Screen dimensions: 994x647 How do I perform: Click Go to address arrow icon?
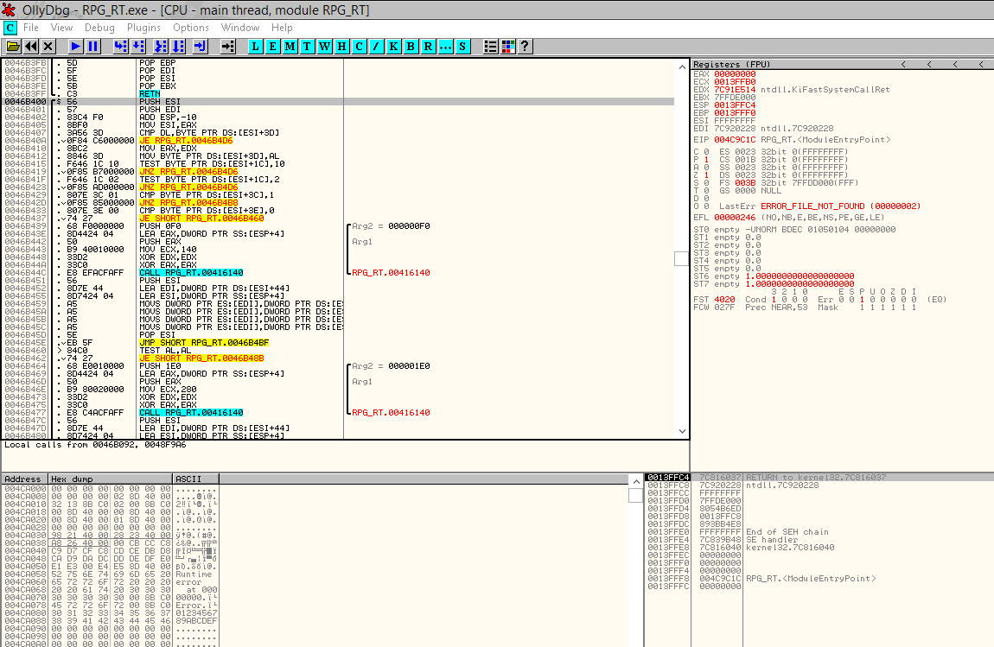(227, 47)
